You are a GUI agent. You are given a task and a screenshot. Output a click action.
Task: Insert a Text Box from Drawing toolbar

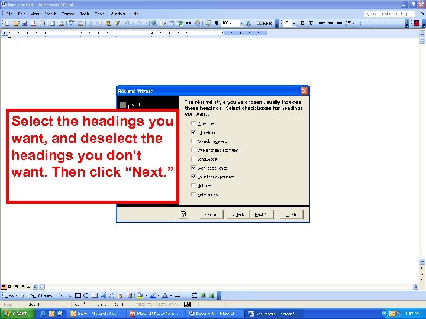pos(95,295)
